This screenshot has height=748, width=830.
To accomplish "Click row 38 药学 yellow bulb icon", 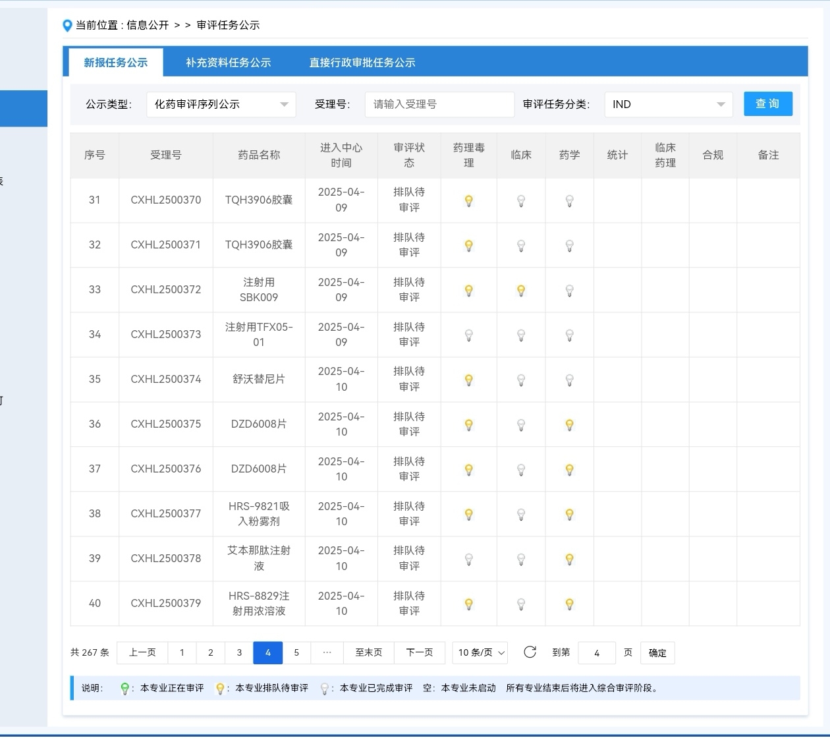I will (570, 515).
